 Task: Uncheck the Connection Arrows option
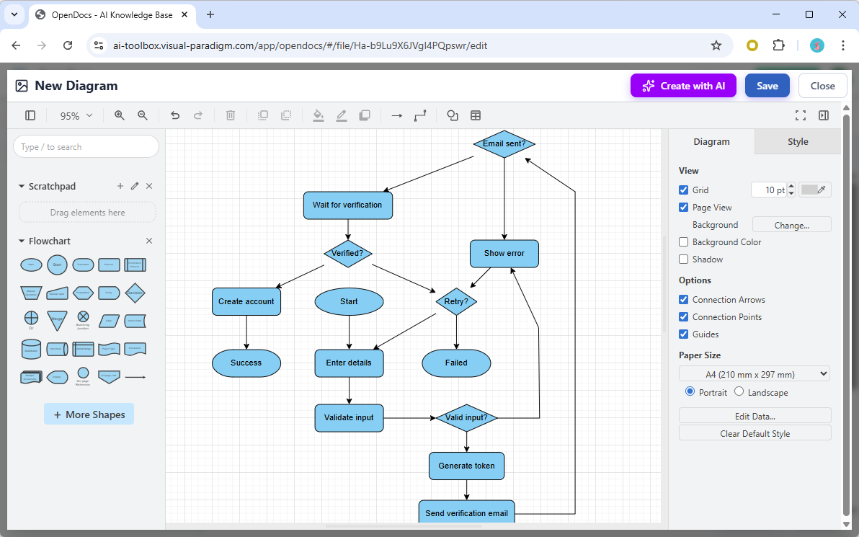tap(683, 299)
